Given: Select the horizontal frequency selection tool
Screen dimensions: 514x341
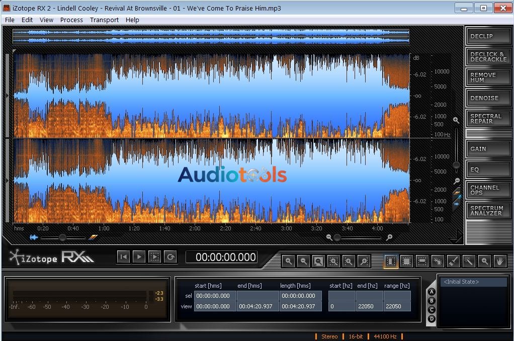Looking at the screenshot, I should tap(421, 261).
